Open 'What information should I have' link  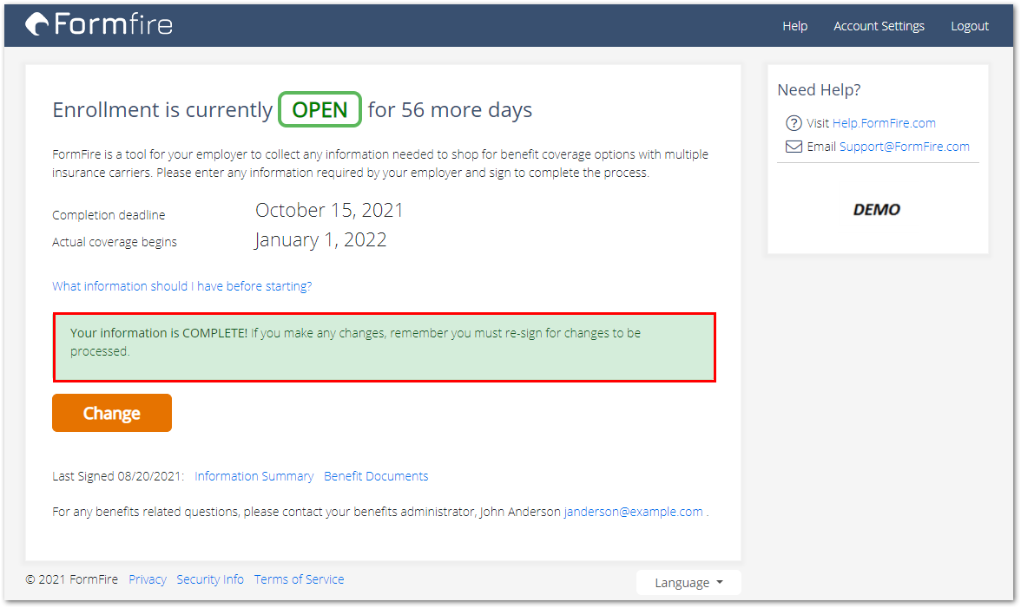[x=181, y=286]
